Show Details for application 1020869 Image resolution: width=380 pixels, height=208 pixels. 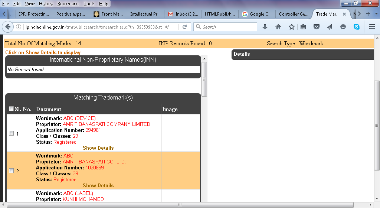tap(98, 185)
